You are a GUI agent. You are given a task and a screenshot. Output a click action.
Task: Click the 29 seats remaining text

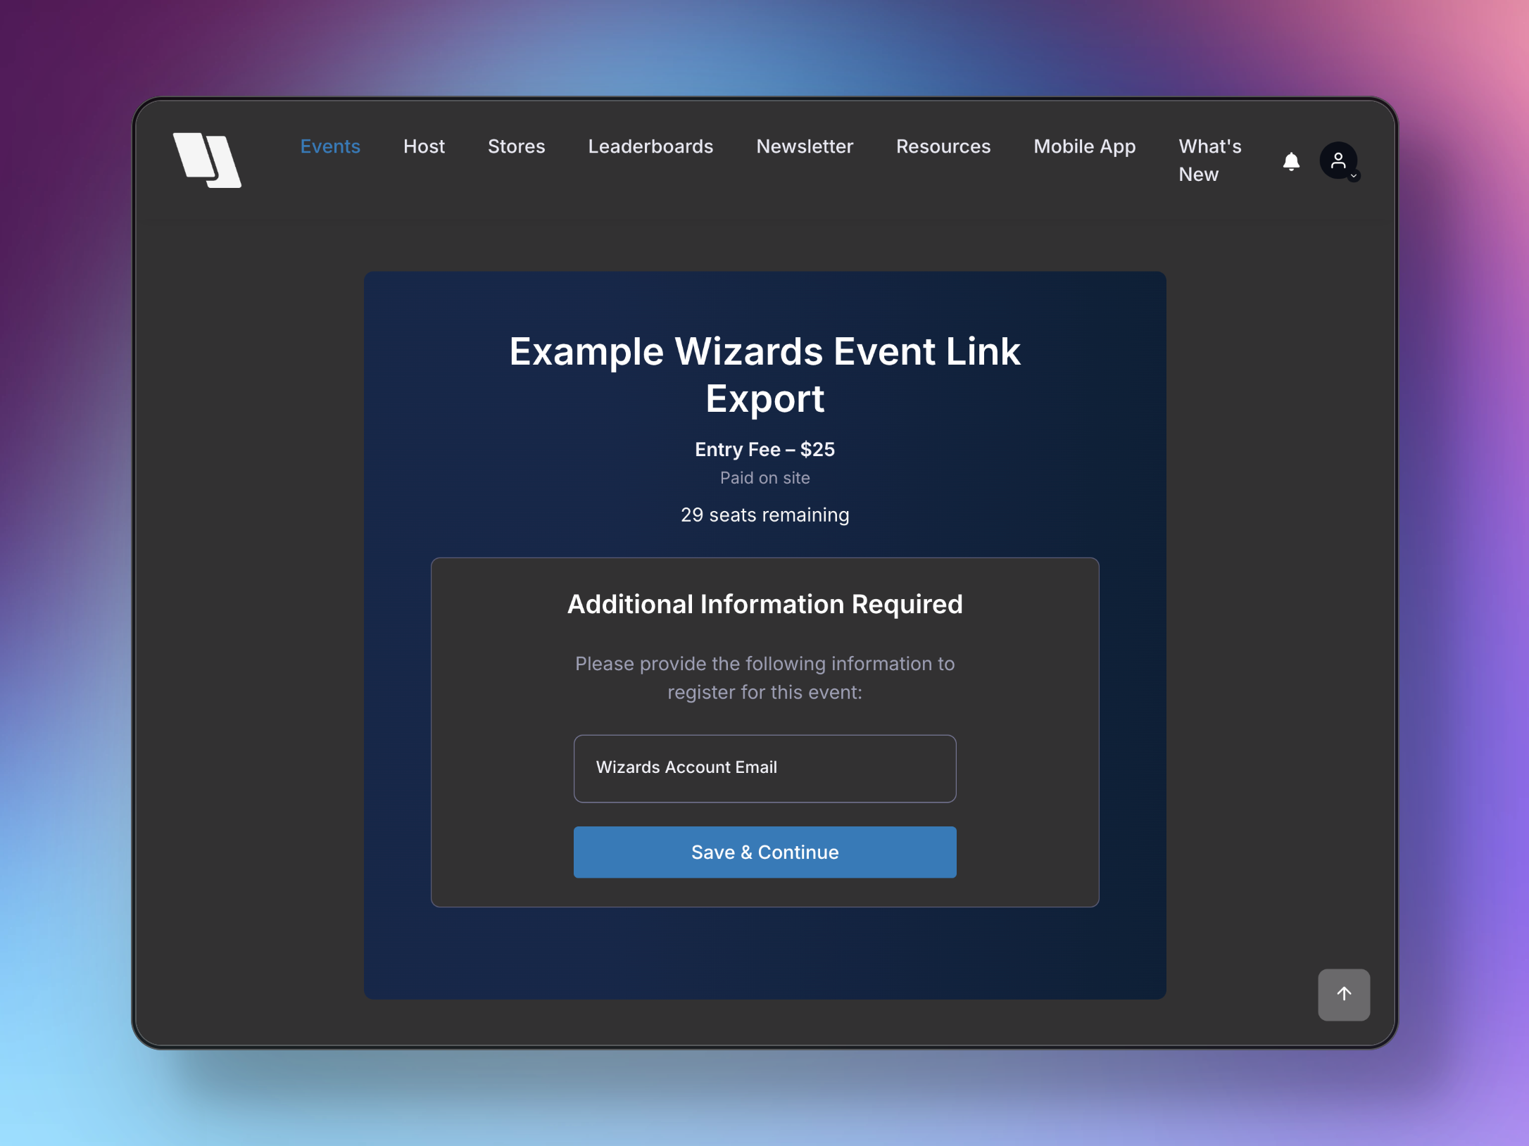point(764,515)
